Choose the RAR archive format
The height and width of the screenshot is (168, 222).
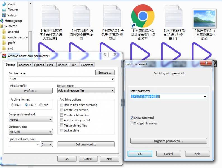pos(13,105)
